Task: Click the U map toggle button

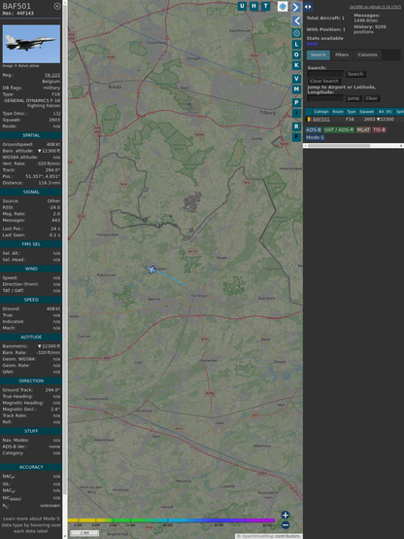Action: click(x=242, y=6)
